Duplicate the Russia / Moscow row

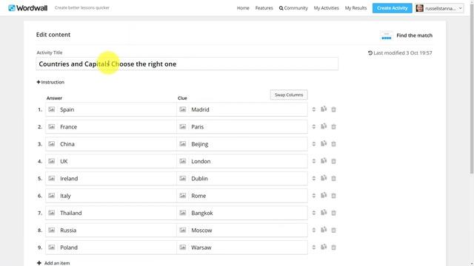coord(324,230)
